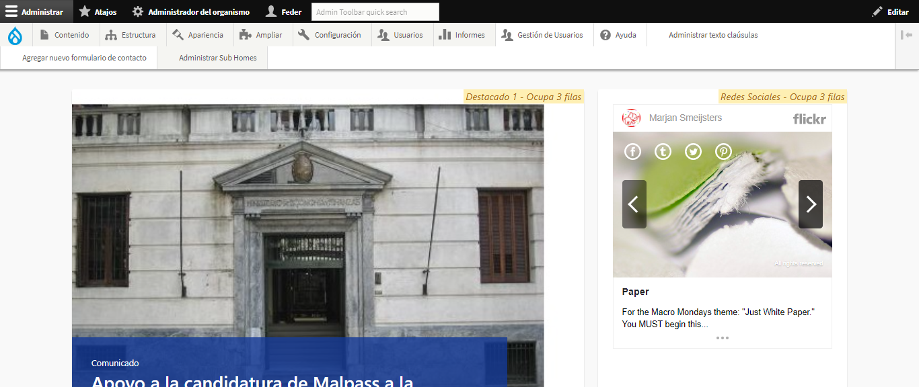919x387 pixels.
Task: Open the Contenido menu
Action: click(65, 35)
